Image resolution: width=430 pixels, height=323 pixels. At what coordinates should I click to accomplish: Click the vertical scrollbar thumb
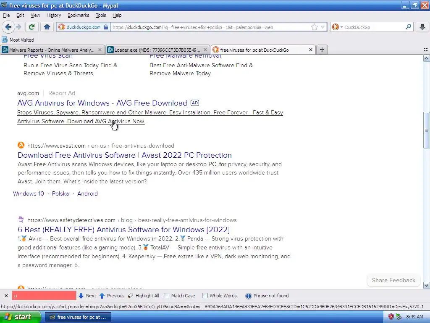click(427, 130)
